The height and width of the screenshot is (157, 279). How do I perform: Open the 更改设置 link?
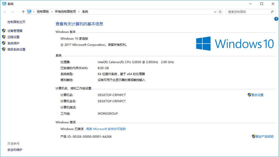(x=257, y=95)
